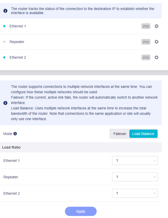
Task: Click the Mode info icon
Action: click(15, 134)
